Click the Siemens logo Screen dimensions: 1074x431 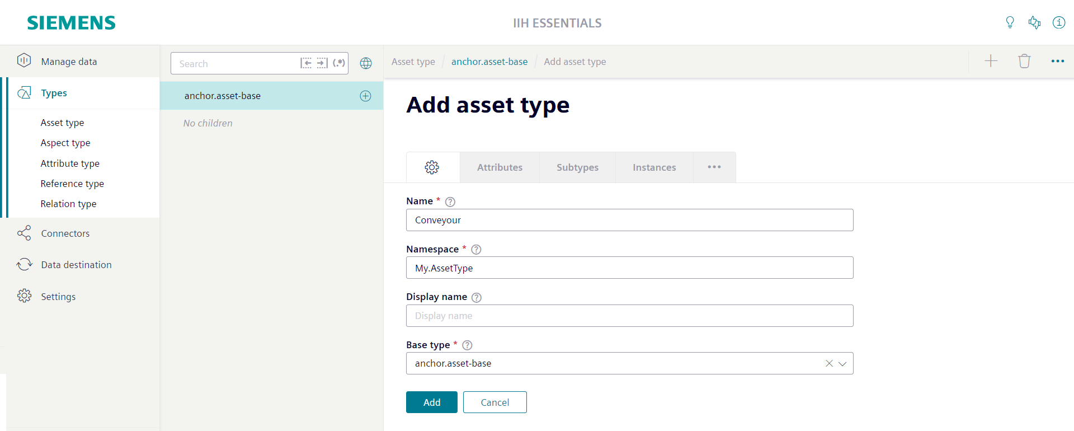(71, 23)
